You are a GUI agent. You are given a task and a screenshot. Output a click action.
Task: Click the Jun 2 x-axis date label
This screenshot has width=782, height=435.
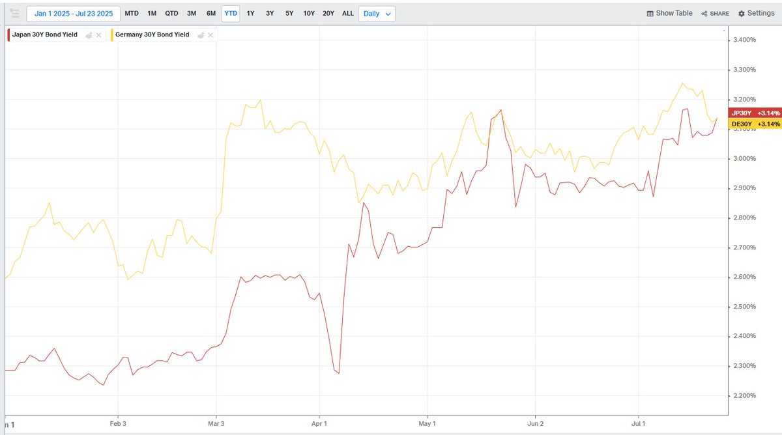click(x=536, y=423)
